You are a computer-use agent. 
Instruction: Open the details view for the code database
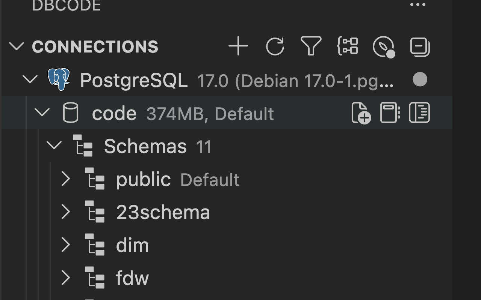[x=419, y=112]
